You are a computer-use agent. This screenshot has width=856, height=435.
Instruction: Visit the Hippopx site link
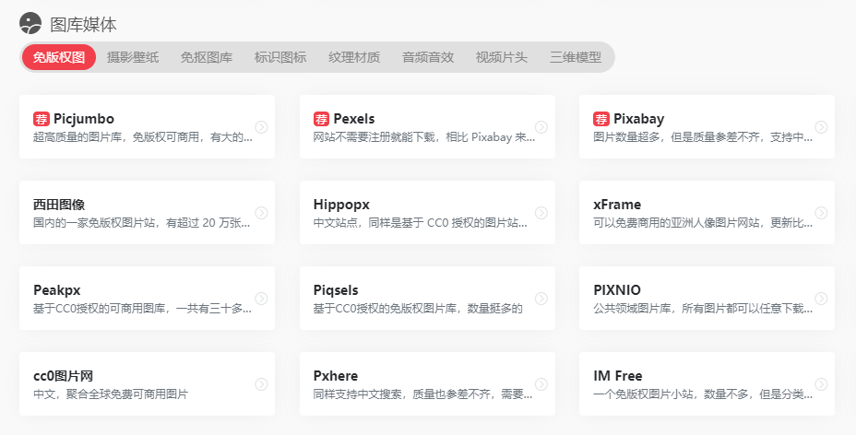[x=341, y=205]
